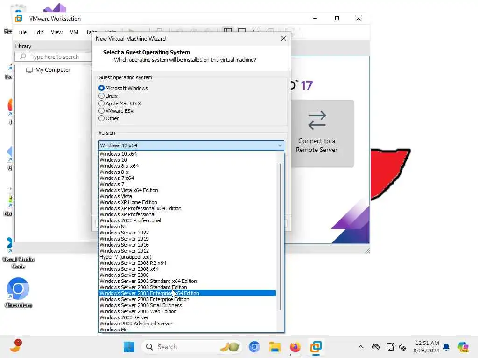
Task: Select the Microsoft Windows radio button
Action: tap(101, 88)
